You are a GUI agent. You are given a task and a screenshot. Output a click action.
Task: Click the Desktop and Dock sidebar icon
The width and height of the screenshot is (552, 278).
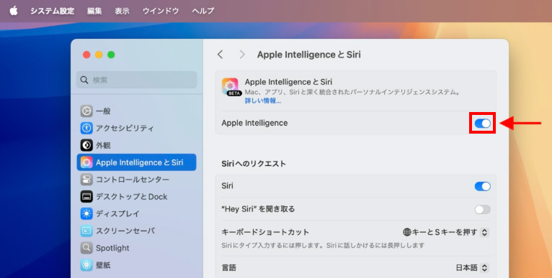pyautogui.click(x=86, y=197)
